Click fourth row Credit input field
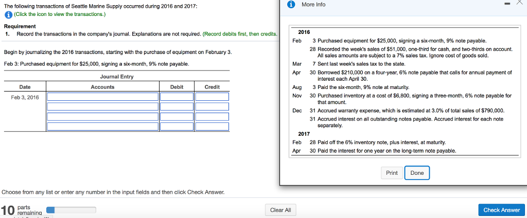 point(212,126)
